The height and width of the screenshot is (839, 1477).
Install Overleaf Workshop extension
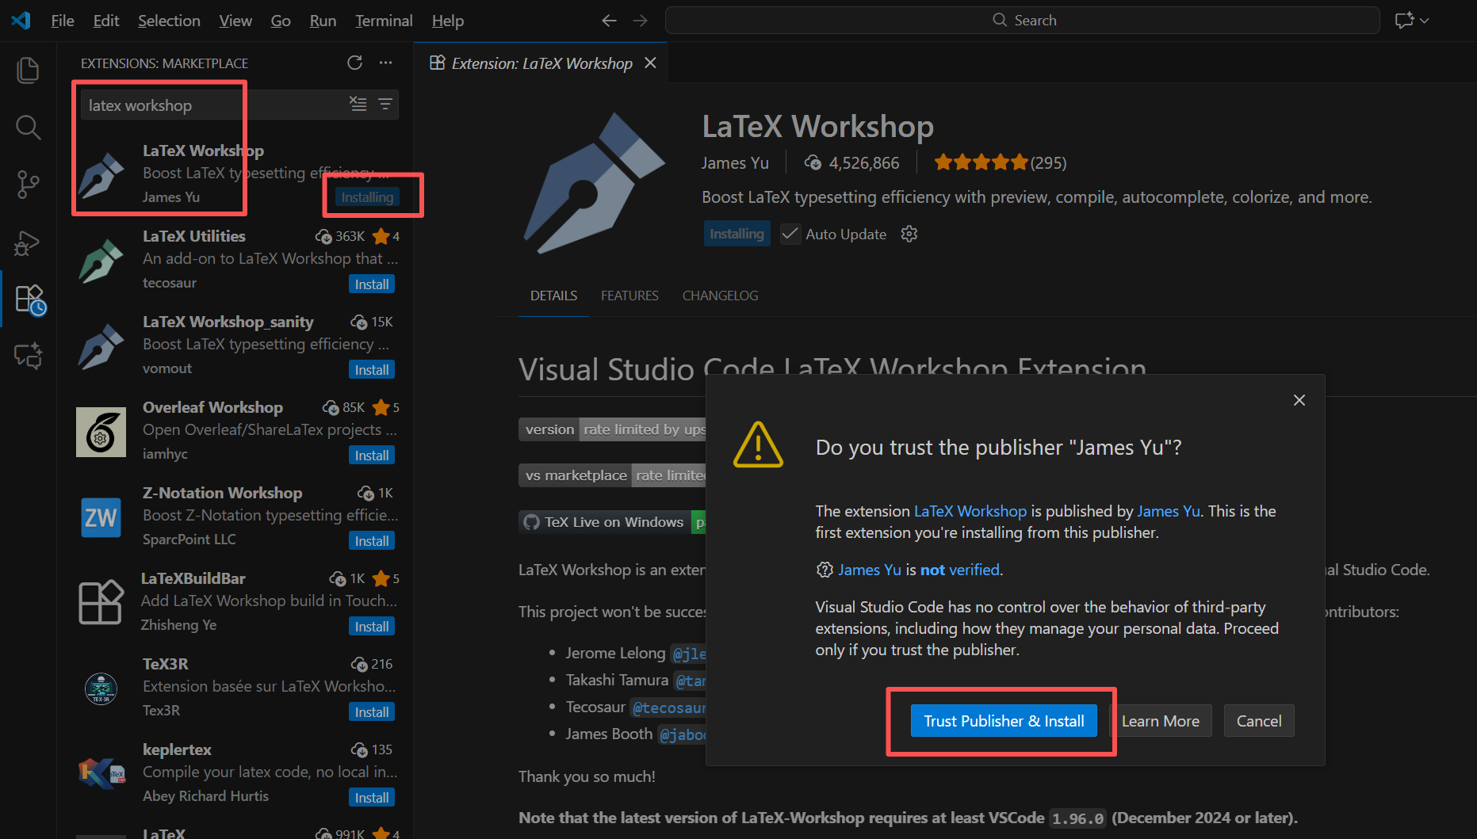372,455
